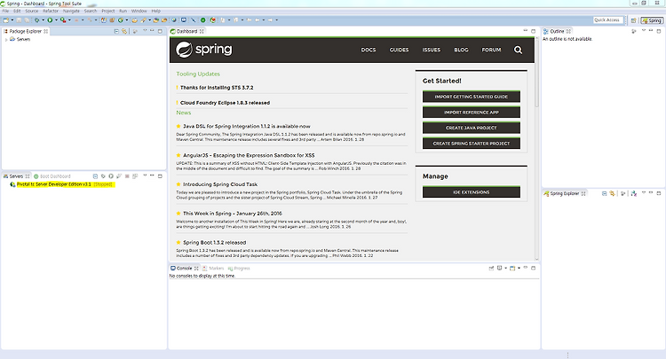Close the Dashboard tab via its X
Screen dimensions: 666x359
coord(202,31)
